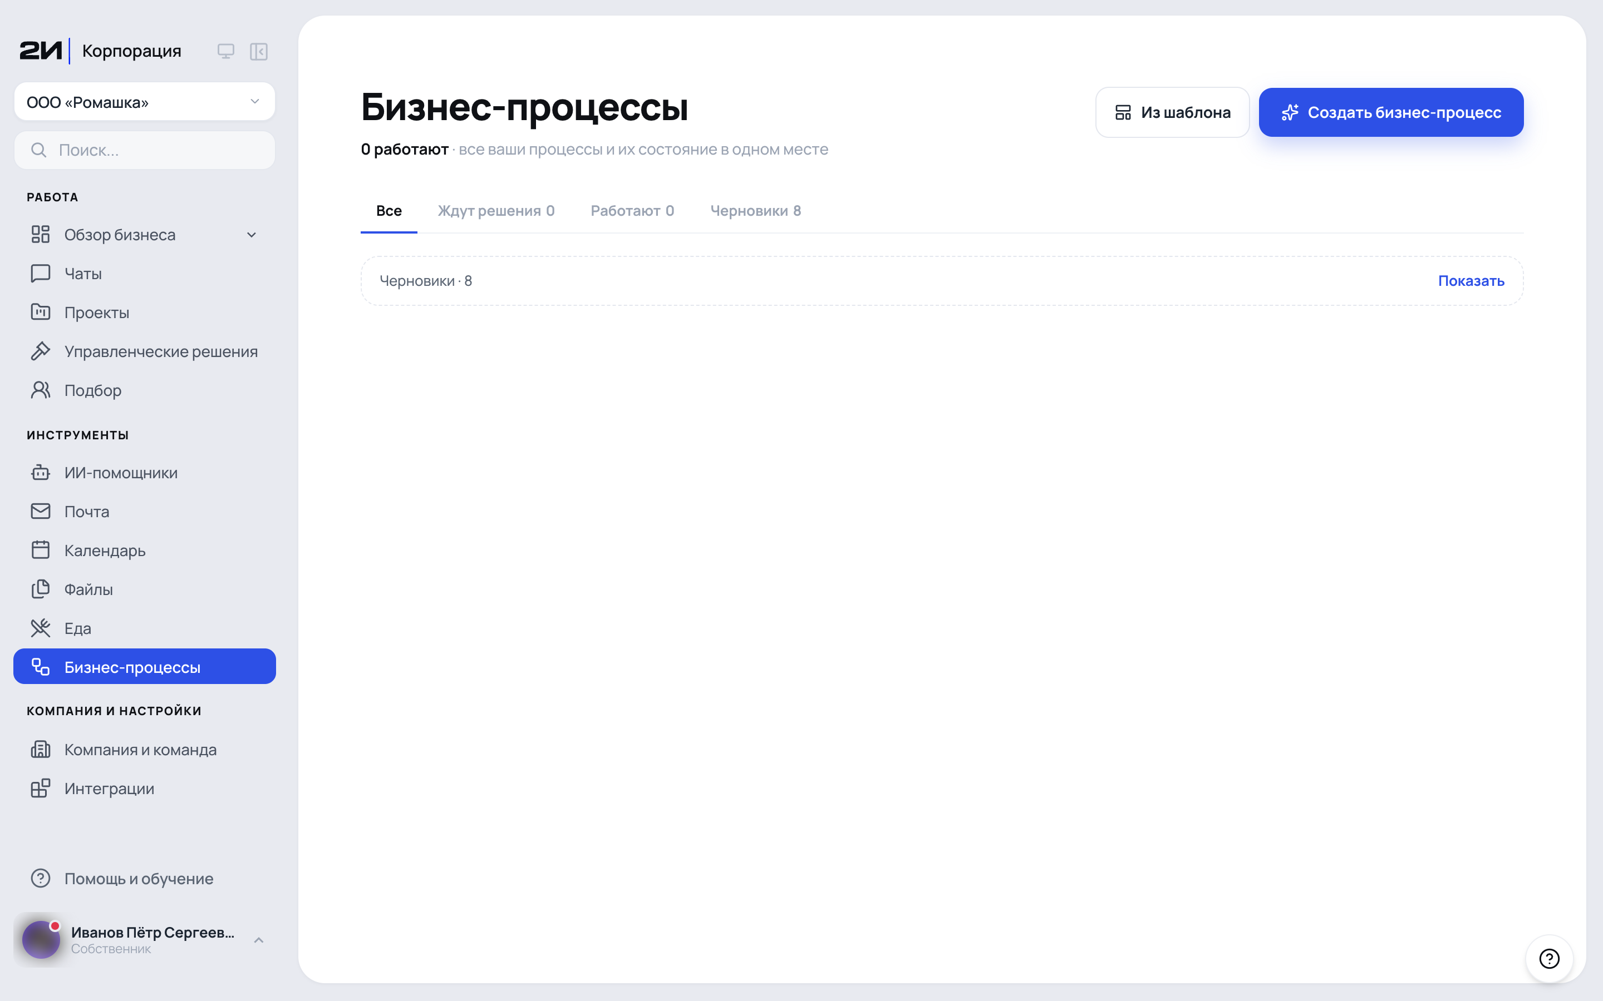
Task: Click the monitor display icon in sidebar header
Action: pyautogui.click(x=226, y=51)
